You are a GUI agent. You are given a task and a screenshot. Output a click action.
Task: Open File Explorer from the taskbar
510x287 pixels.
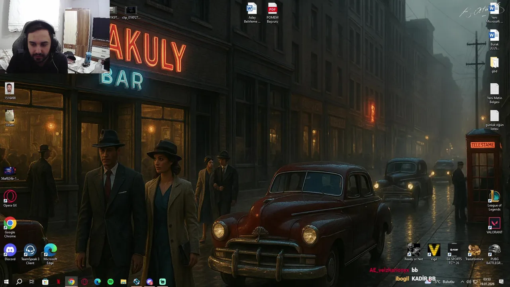[x=124, y=282]
